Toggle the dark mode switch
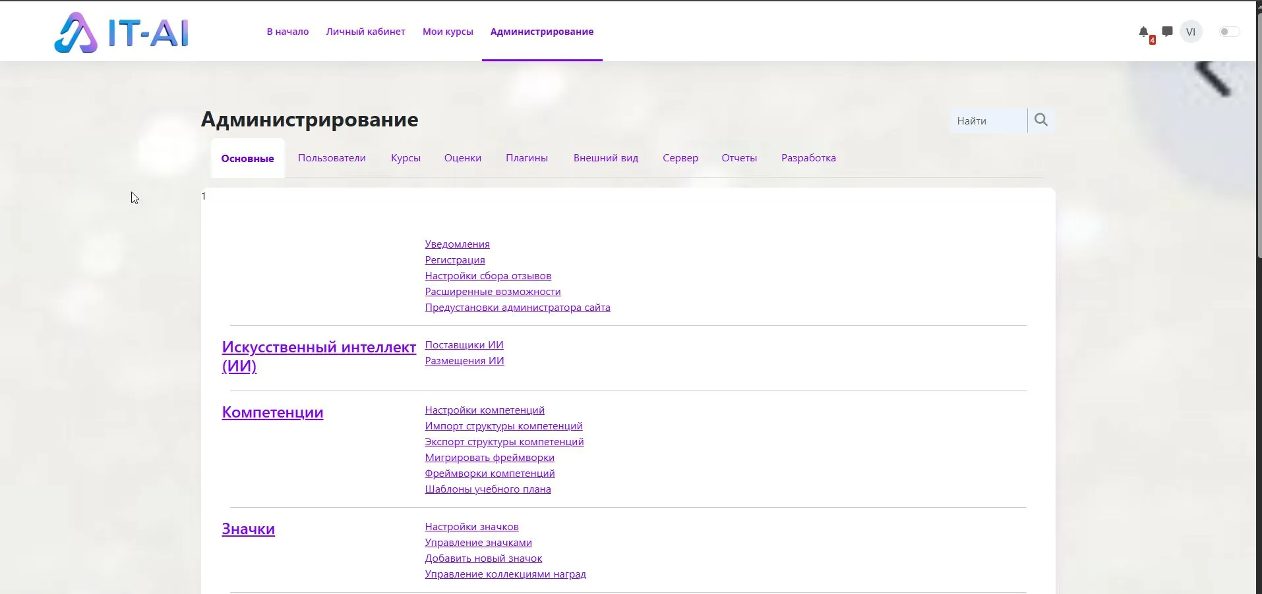Viewport: 1262px width, 594px height. coord(1228,31)
